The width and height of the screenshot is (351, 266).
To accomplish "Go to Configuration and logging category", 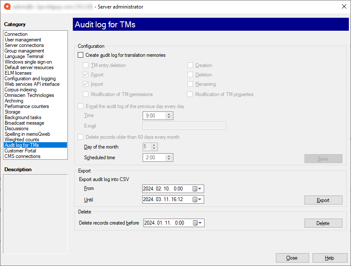I will [x=30, y=79].
